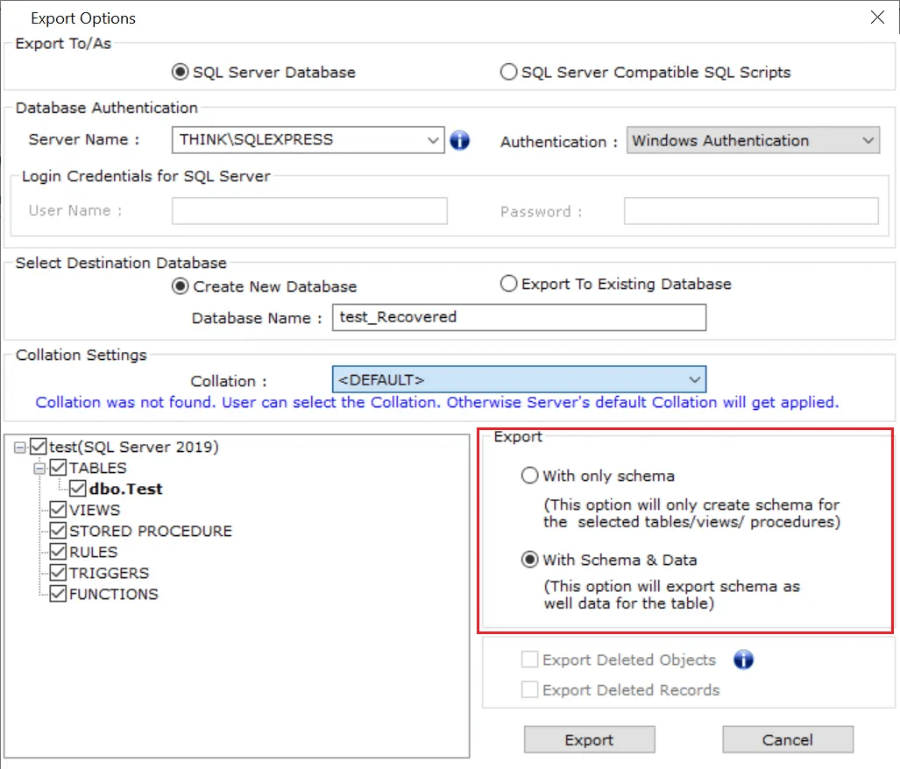Expand the Collation dropdown list

coord(694,379)
